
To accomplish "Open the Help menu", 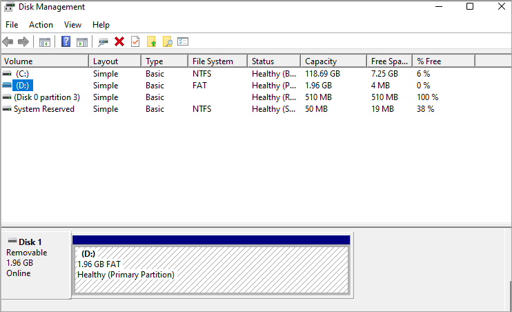I will (101, 25).
